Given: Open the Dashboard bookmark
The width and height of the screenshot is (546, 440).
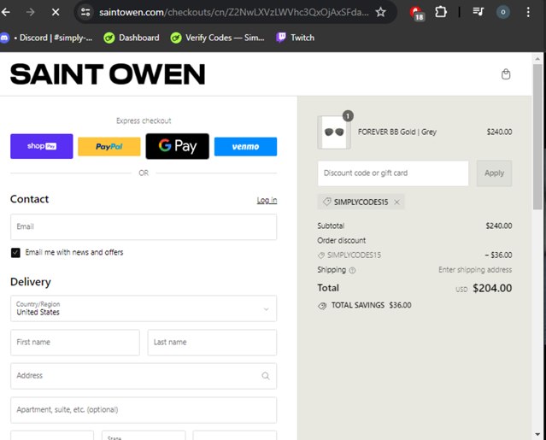Looking at the screenshot, I should click(132, 38).
